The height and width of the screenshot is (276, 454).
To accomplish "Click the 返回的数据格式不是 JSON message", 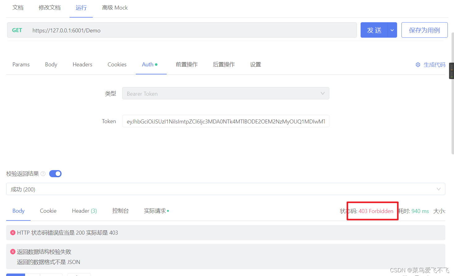I will click(x=49, y=262).
